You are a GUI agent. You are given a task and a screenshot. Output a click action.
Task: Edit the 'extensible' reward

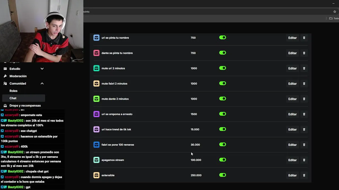tap(292, 175)
